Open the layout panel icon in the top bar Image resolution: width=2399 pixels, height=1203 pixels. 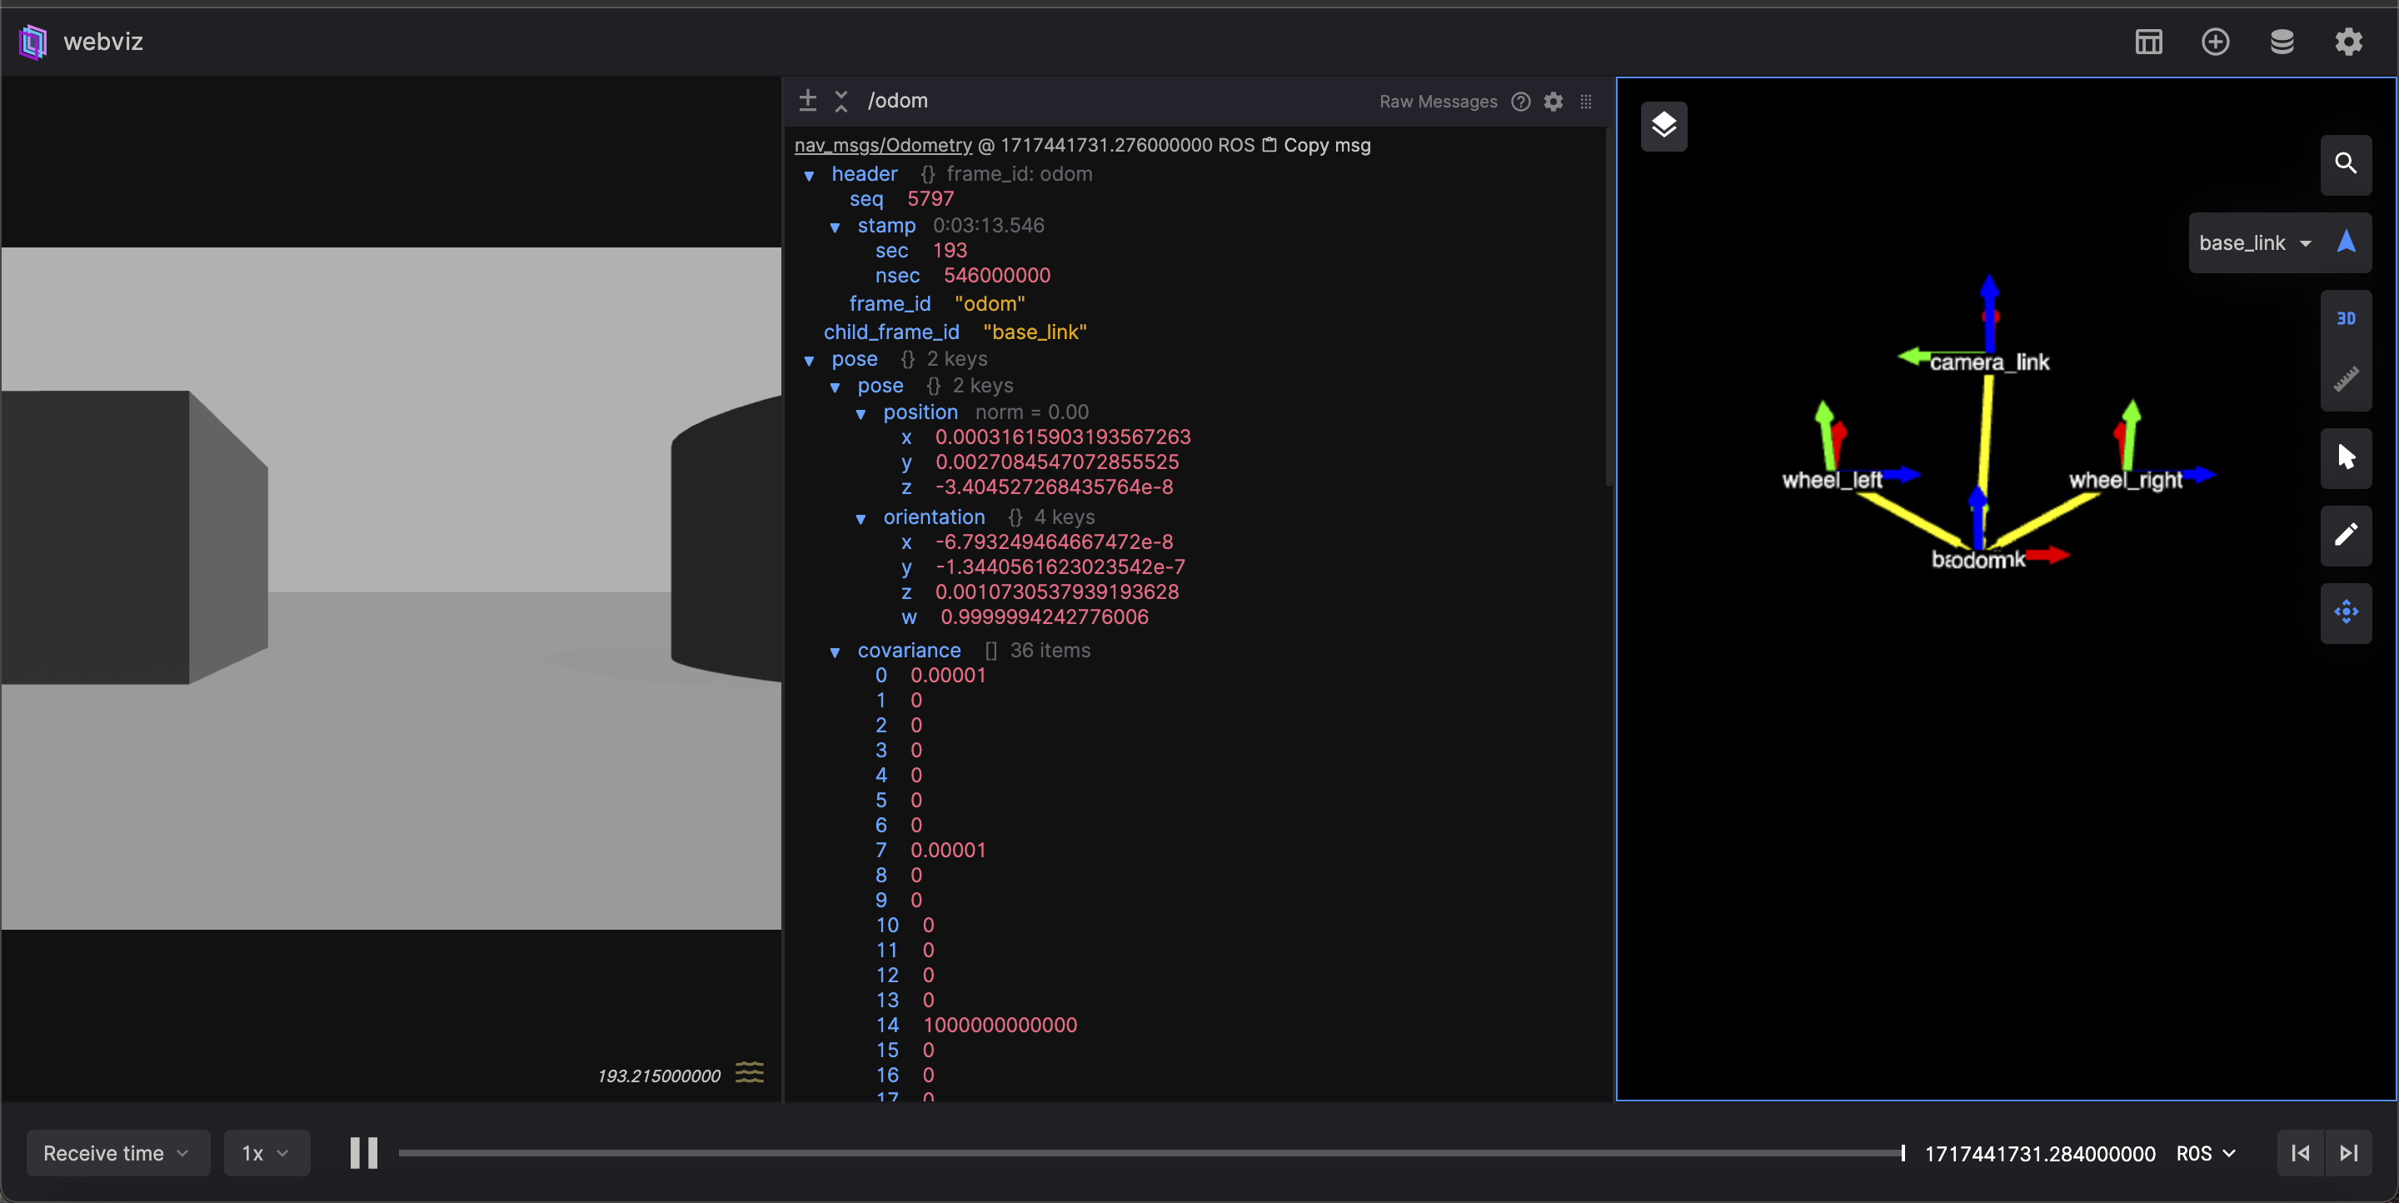[2148, 42]
